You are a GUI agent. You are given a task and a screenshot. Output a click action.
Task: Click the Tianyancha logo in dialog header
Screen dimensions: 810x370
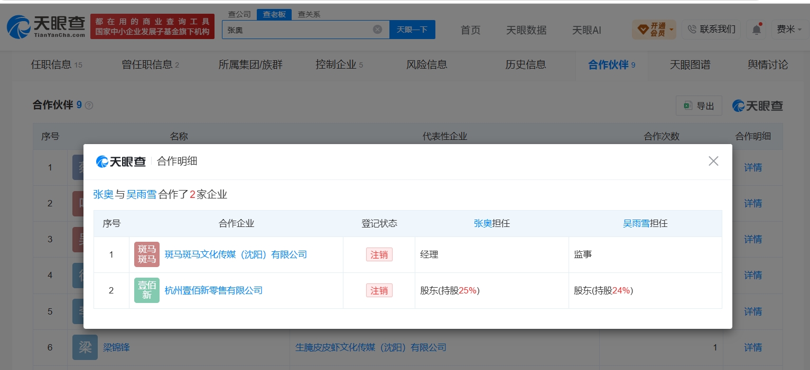(121, 162)
